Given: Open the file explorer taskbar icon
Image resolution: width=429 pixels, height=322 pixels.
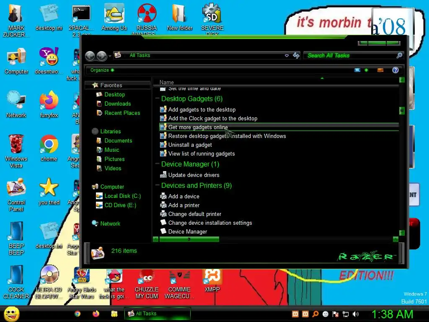Looking at the screenshot, I should (114, 314).
